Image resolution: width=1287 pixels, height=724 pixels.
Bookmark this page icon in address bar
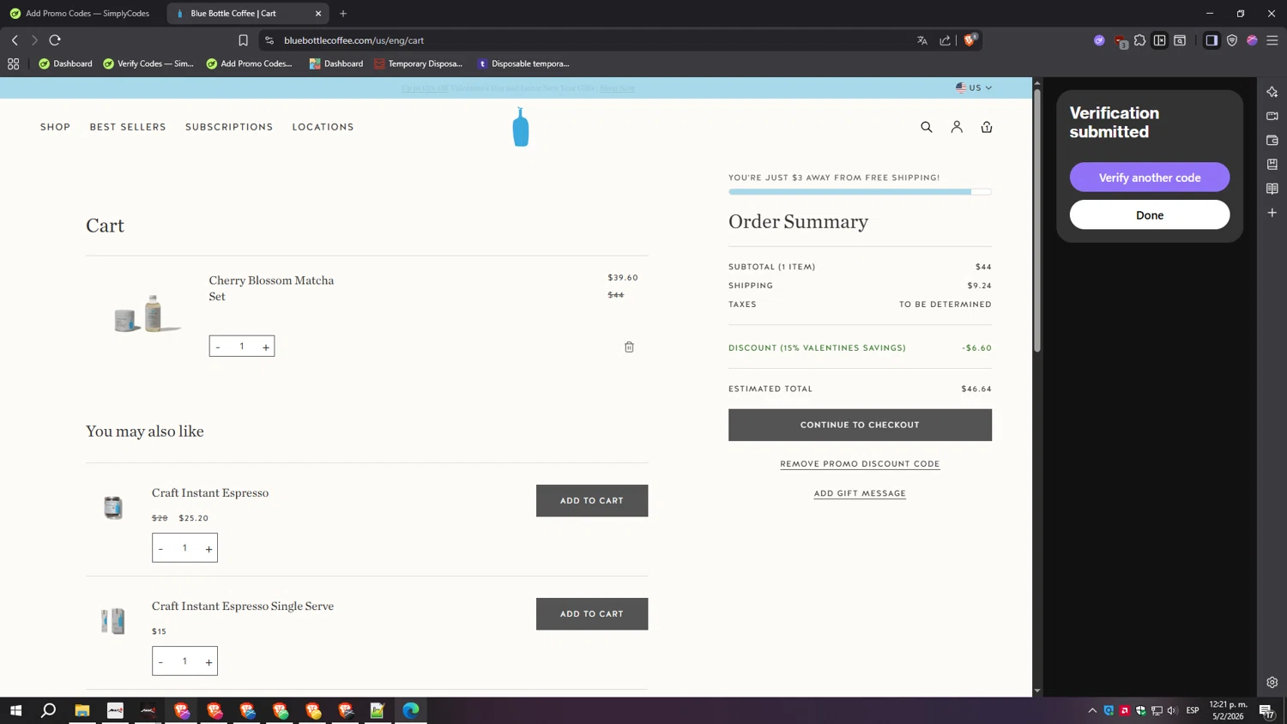pos(243,40)
